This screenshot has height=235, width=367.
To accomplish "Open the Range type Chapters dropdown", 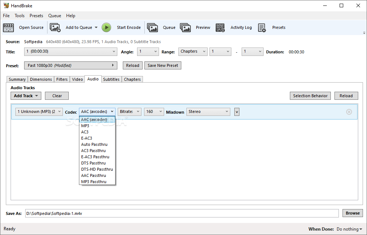I will click(x=193, y=52).
